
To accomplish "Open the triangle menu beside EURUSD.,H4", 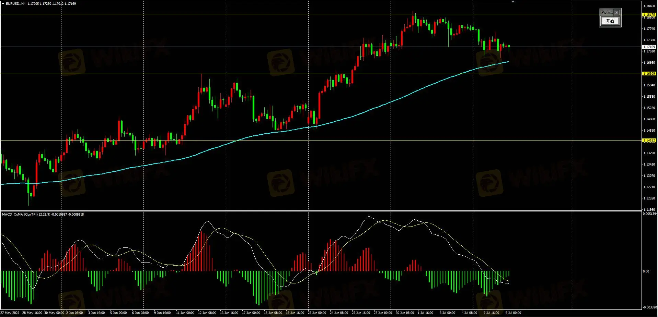I will pyautogui.click(x=3, y=4).
